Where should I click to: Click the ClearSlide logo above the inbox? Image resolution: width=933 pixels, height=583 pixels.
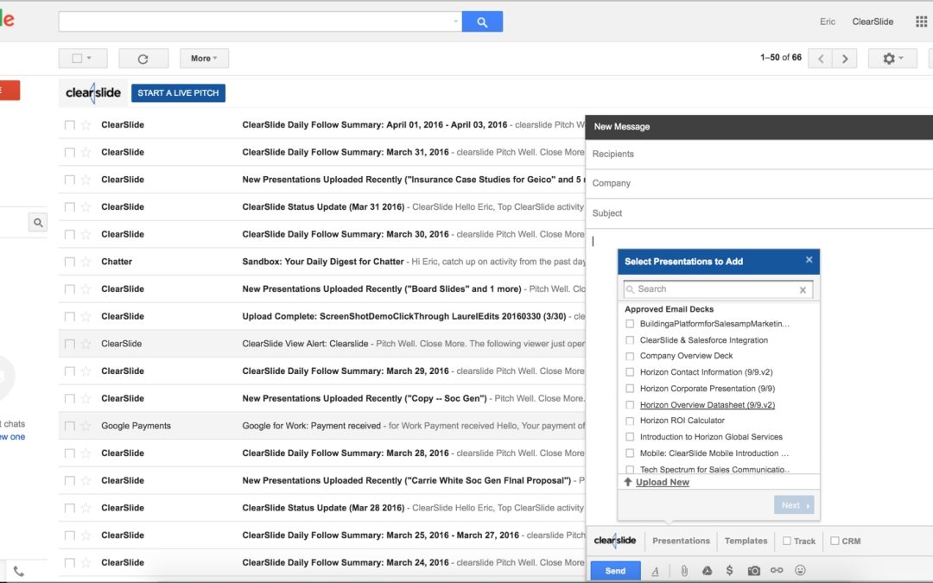tap(92, 92)
